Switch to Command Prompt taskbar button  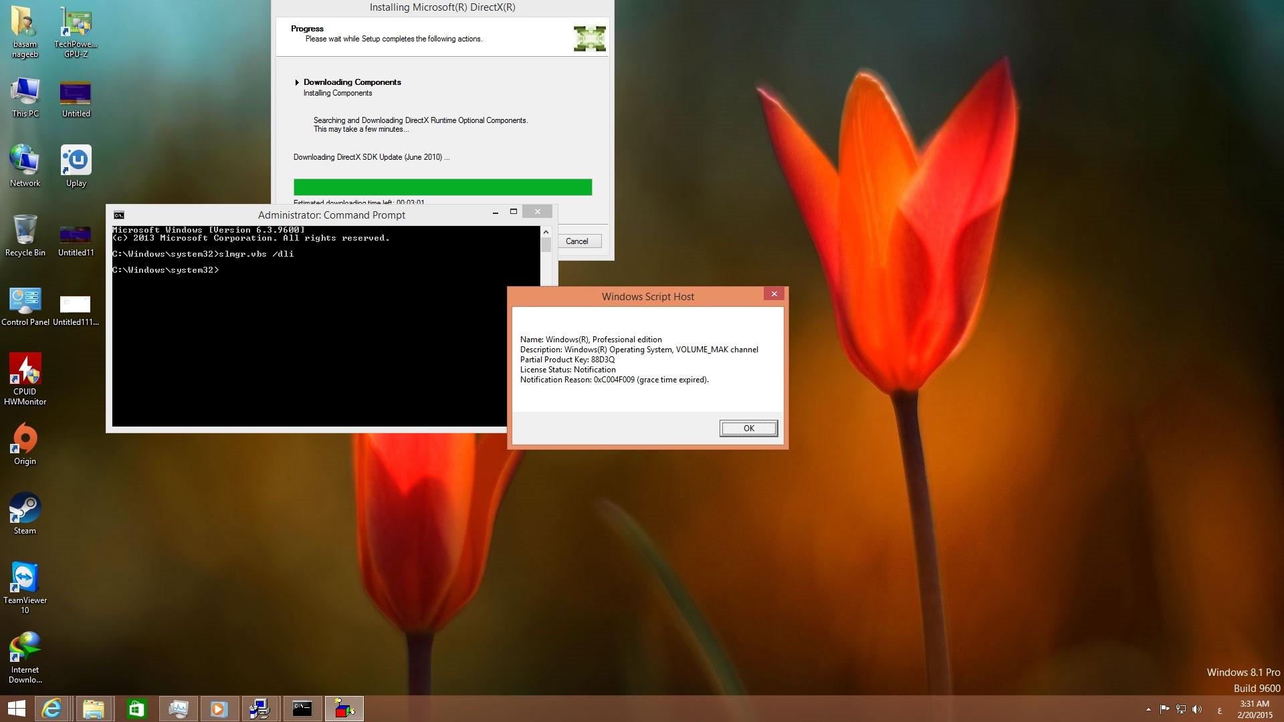302,709
